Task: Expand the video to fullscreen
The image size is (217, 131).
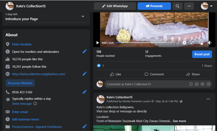Action: click(x=192, y=43)
